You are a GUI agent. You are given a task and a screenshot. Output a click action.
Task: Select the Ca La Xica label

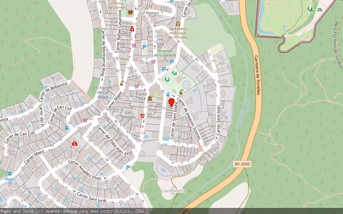point(142,96)
